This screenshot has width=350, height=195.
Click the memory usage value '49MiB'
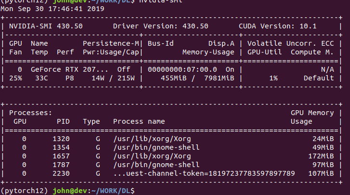pyautogui.click(x=323, y=147)
